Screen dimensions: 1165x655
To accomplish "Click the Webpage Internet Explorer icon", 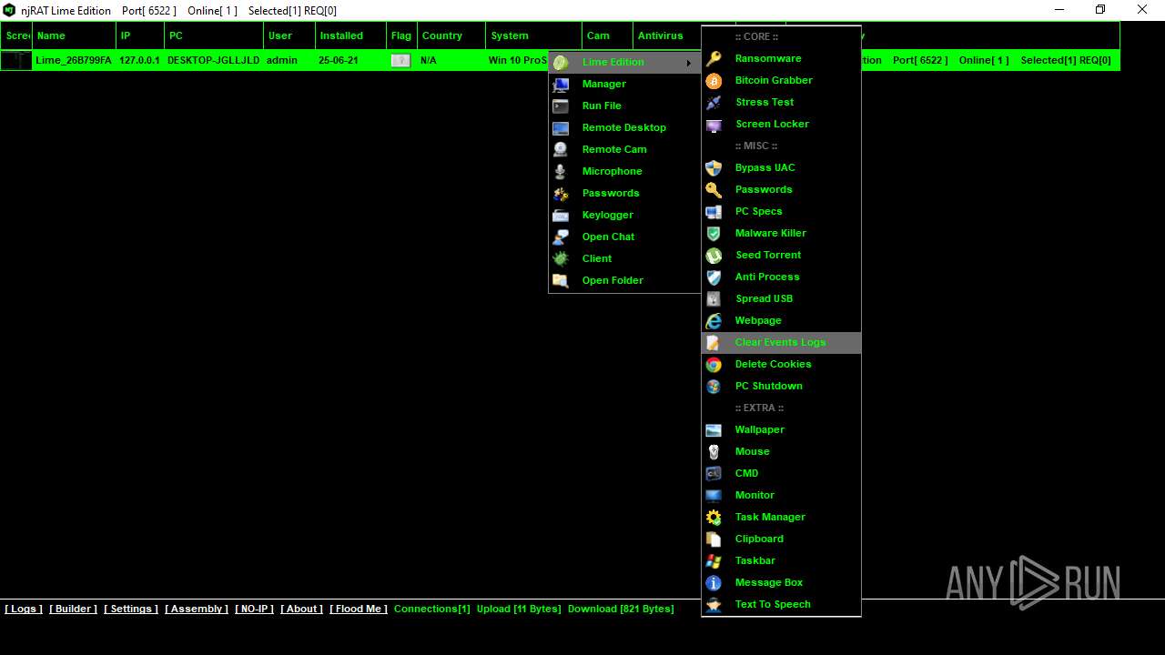I will (x=714, y=321).
